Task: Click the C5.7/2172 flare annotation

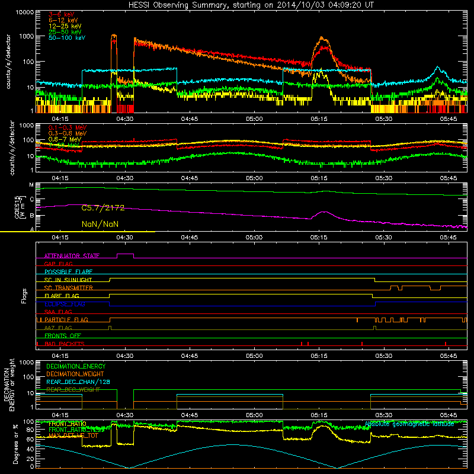Action: pos(103,208)
